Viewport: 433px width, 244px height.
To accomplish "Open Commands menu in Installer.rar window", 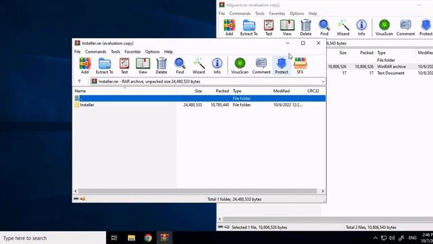I will click(95, 52).
